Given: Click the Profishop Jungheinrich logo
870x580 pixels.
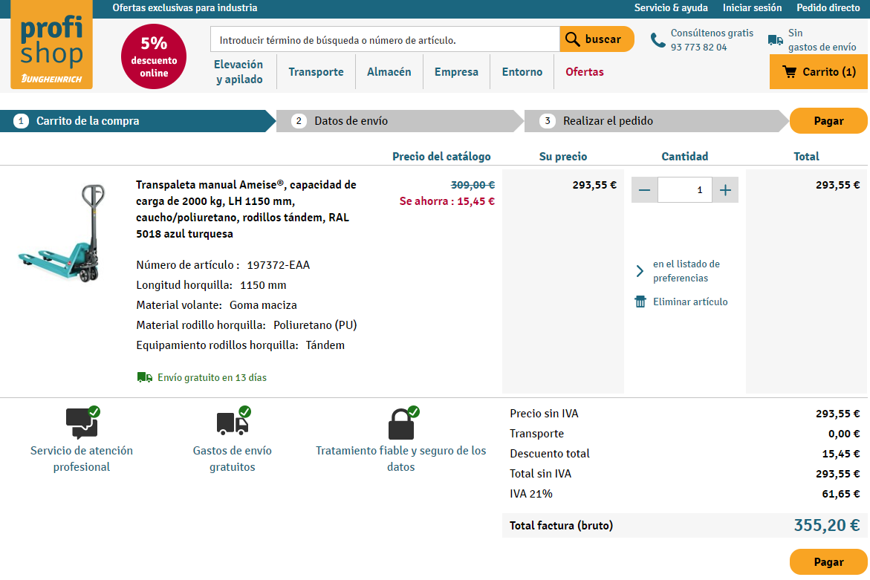Looking at the screenshot, I should (51, 45).
